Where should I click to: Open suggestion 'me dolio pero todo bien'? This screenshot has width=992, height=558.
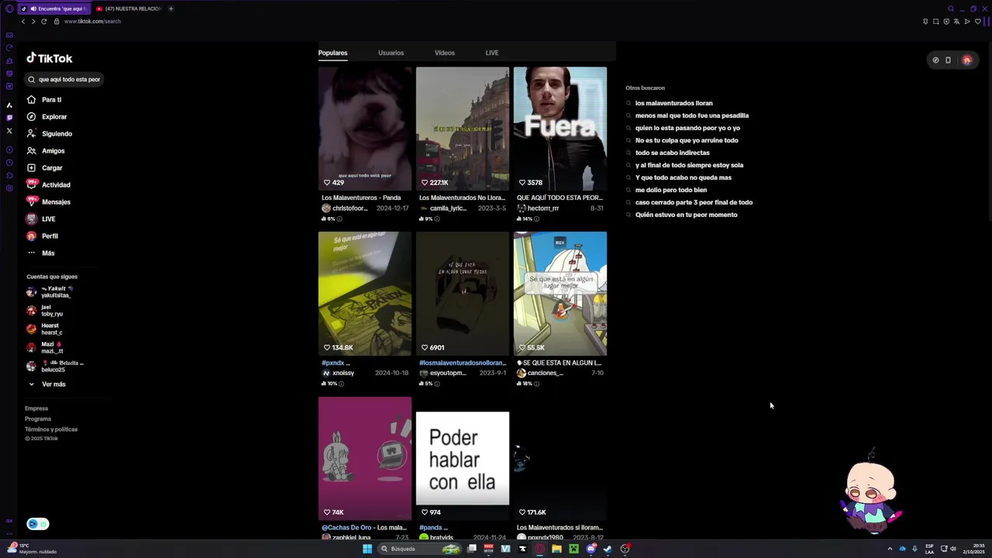tap(670, 190)
